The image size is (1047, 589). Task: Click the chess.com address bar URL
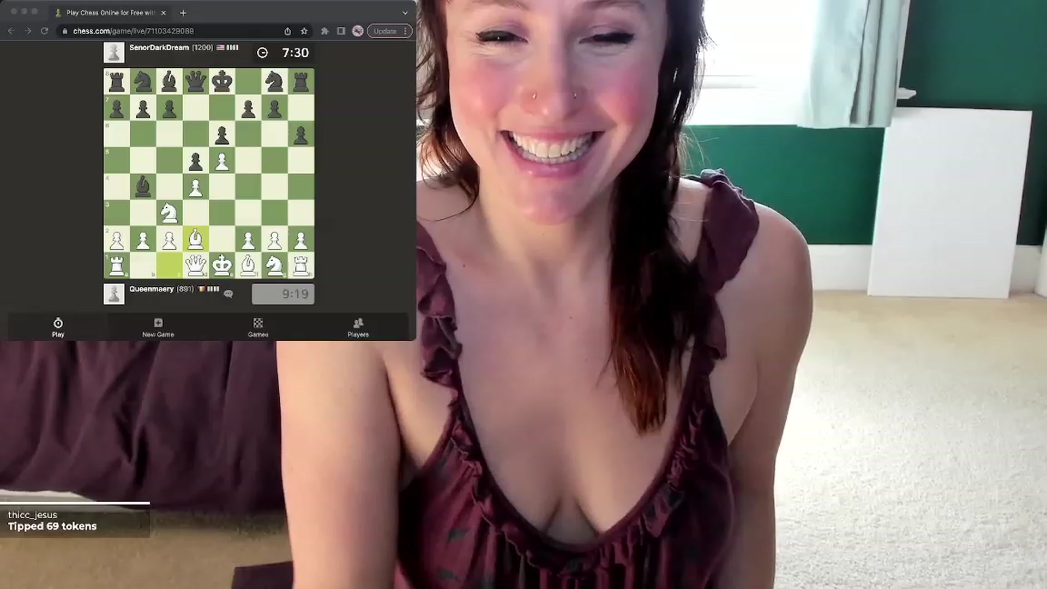click(x=133, y=31)
